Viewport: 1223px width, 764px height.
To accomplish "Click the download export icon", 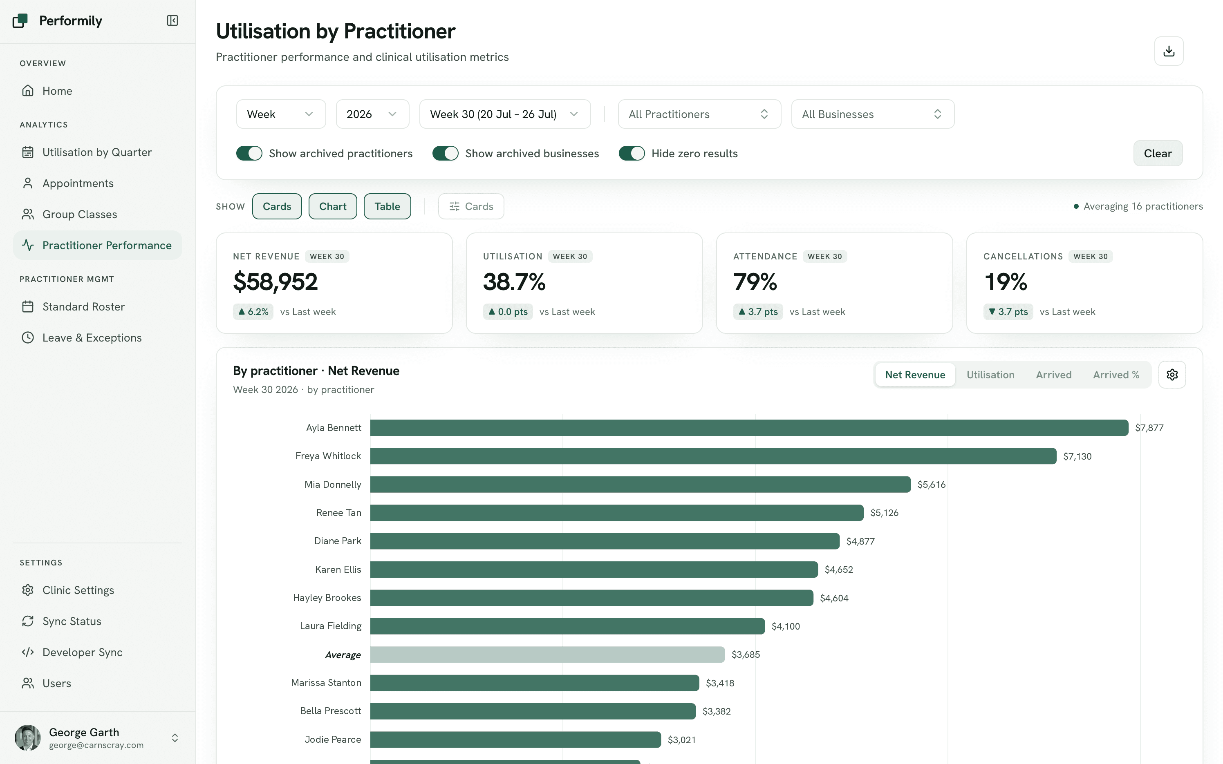I will coord(1168,51).
